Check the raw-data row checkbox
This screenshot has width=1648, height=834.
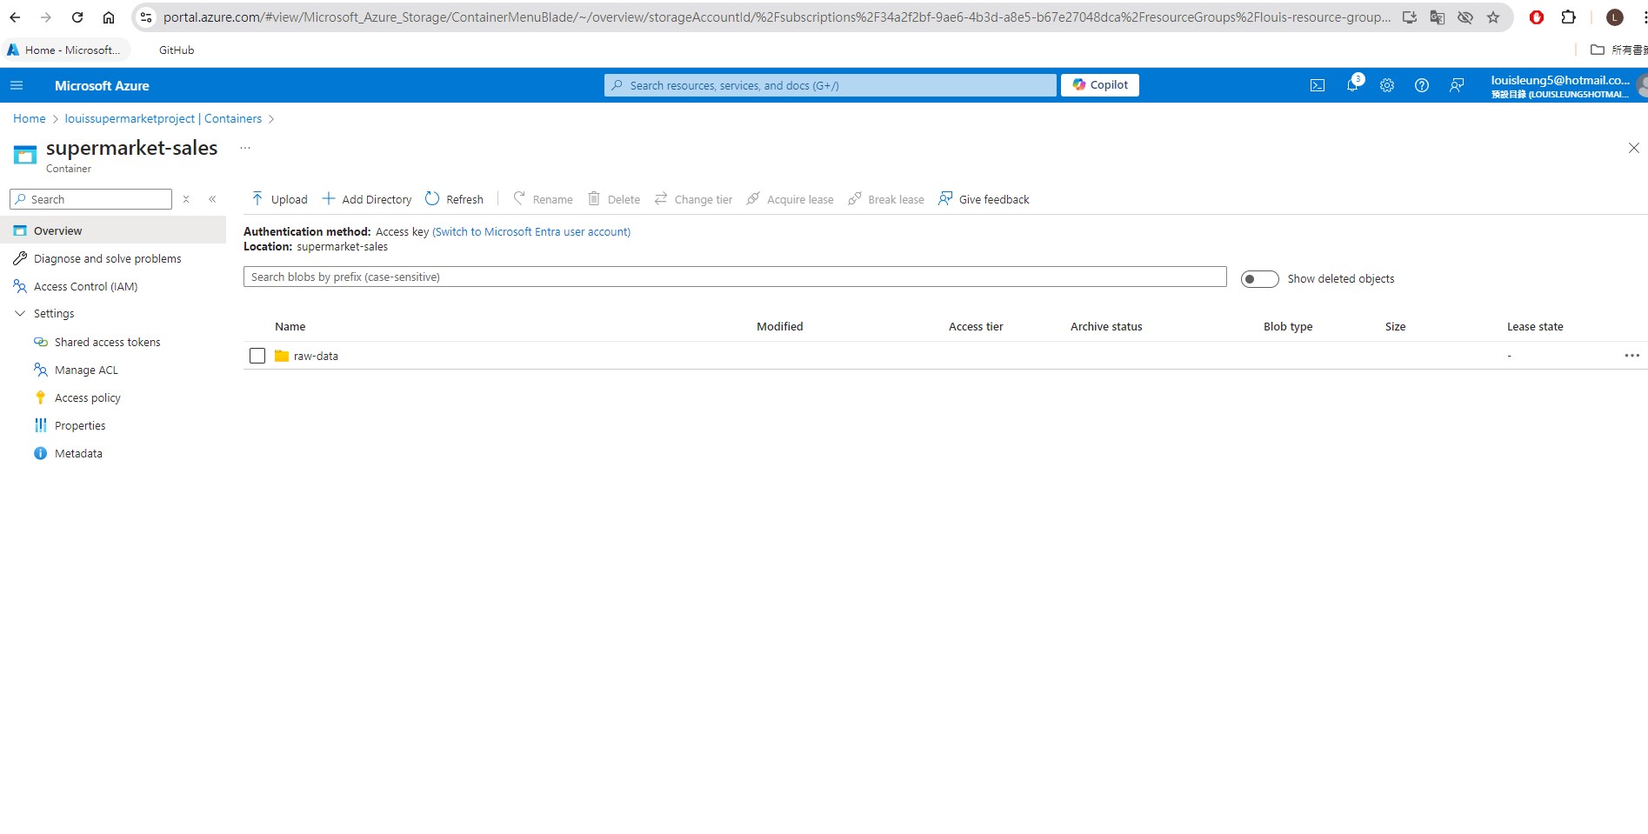tap(257, 356)
